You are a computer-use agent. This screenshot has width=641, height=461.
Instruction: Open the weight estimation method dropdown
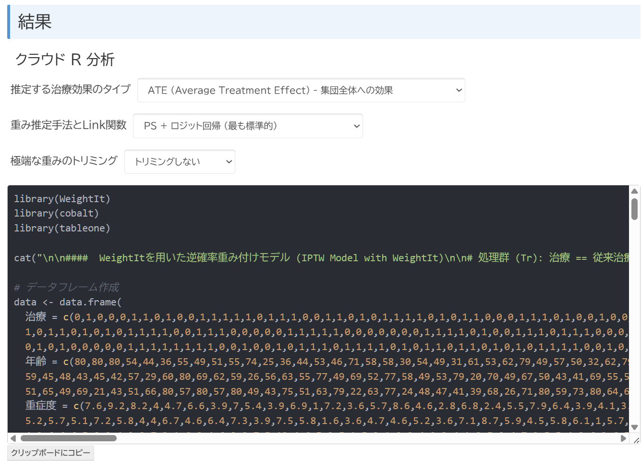[247, 126]
